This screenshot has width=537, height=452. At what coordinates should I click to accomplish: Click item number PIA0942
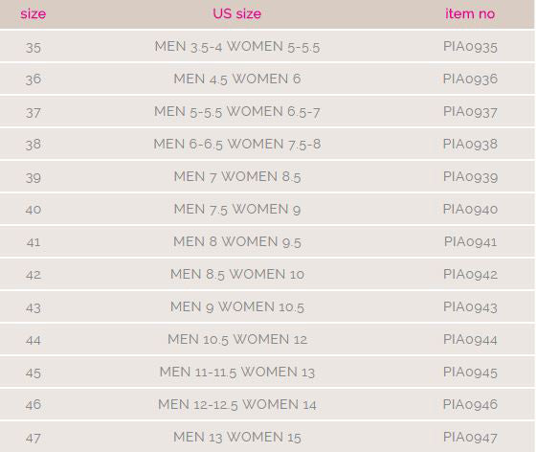[x=470, y=274]
